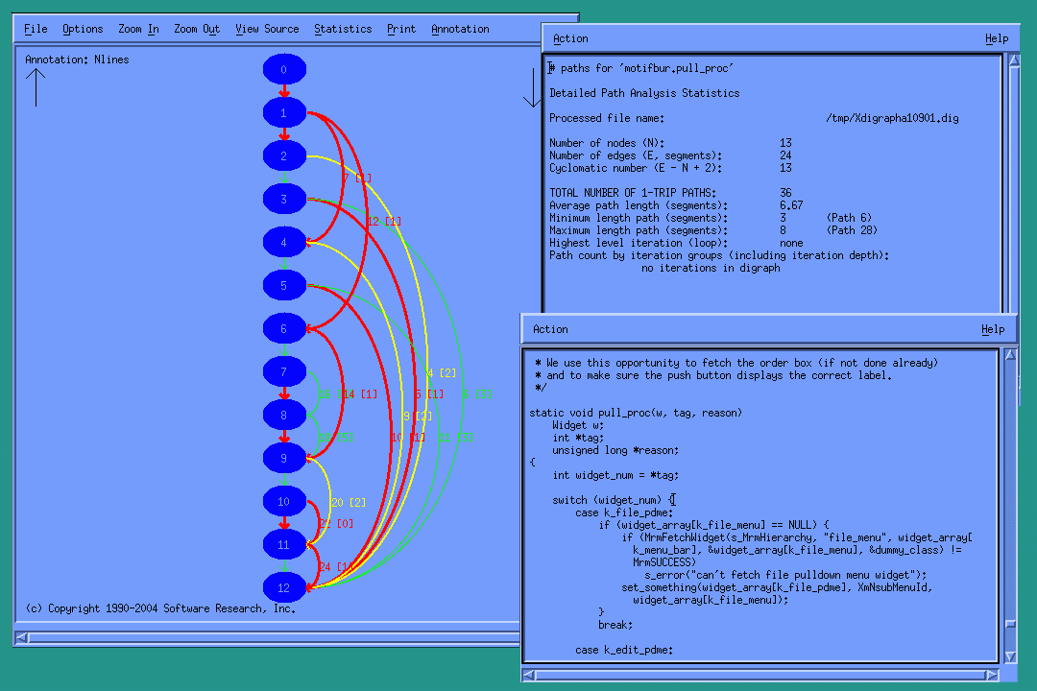This screenshot has width=1037, height=691.
Task: Click the up arrow under Annotation label
Action: (x=36, y=86)
